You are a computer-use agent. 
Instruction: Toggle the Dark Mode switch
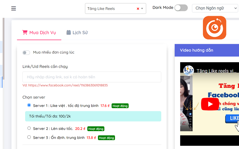coord(181,8)
